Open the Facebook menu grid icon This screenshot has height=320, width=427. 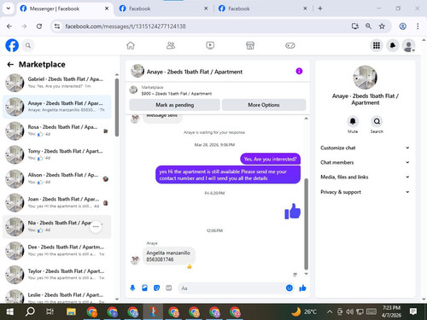(x=377, y=45)
